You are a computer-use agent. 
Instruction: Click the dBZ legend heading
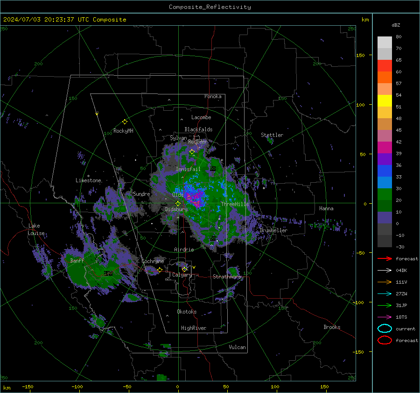(x=396, y=25)
